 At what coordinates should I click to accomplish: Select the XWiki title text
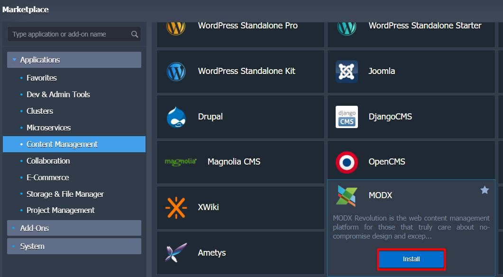(208, 207)
